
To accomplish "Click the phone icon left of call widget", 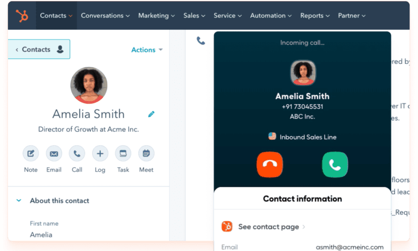I will coord(201,41).
